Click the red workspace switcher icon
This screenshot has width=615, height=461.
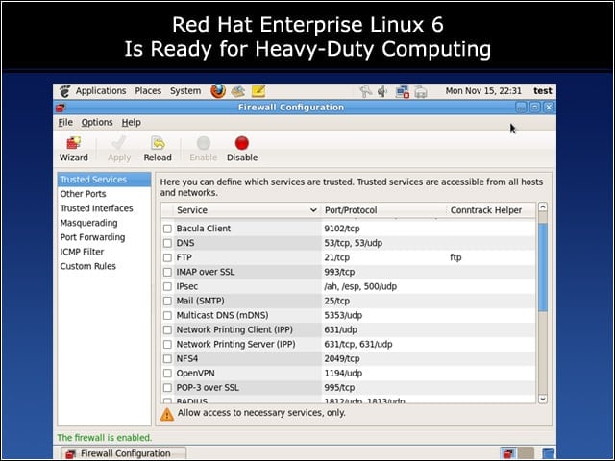[508, 453]
